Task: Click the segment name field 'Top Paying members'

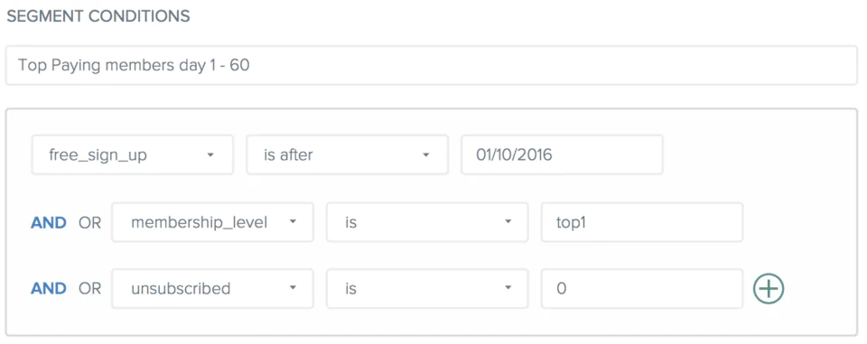Action: (432, 65)
